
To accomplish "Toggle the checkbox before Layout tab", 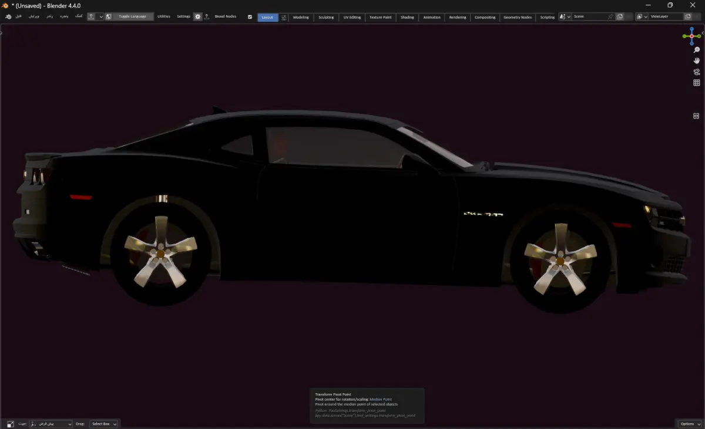I will [x=250, y=17].
